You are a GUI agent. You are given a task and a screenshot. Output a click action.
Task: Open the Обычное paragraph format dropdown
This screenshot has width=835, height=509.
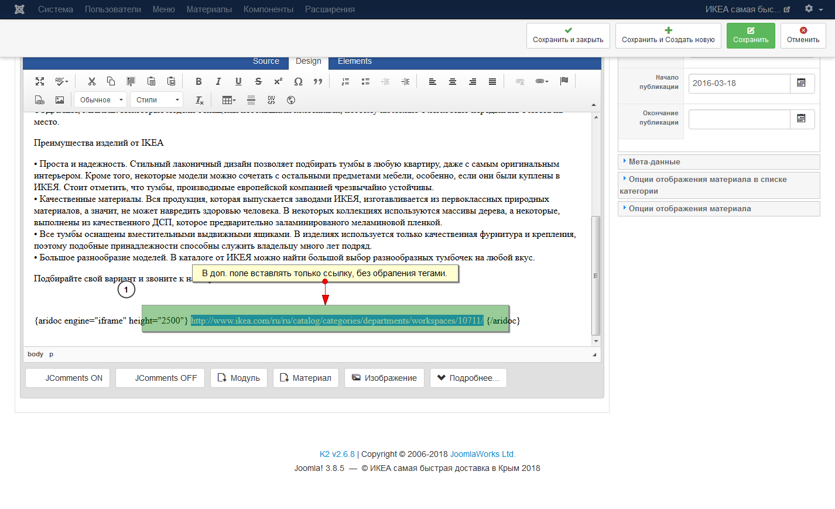pos(101,100)
